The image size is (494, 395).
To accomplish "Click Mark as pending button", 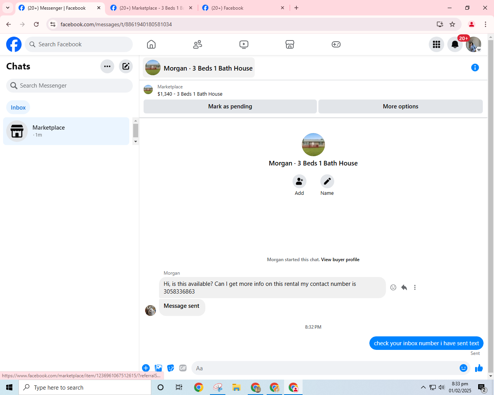I will pos(230,106).
